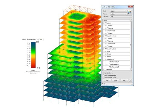The image size is (154, 108).
Task: Enable the Reactions checkbox
Action: [x=105, y=23]
